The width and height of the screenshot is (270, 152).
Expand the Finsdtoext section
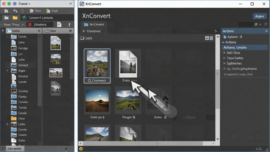tap(84, 31)
